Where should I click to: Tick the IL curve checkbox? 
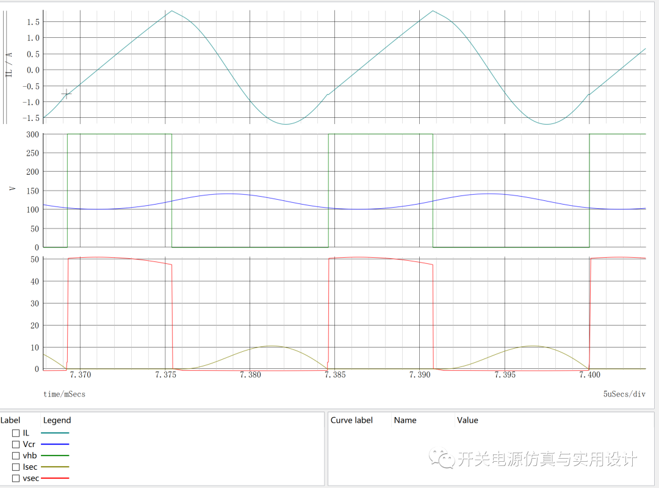pyautogui.click(x=16, y=433)
